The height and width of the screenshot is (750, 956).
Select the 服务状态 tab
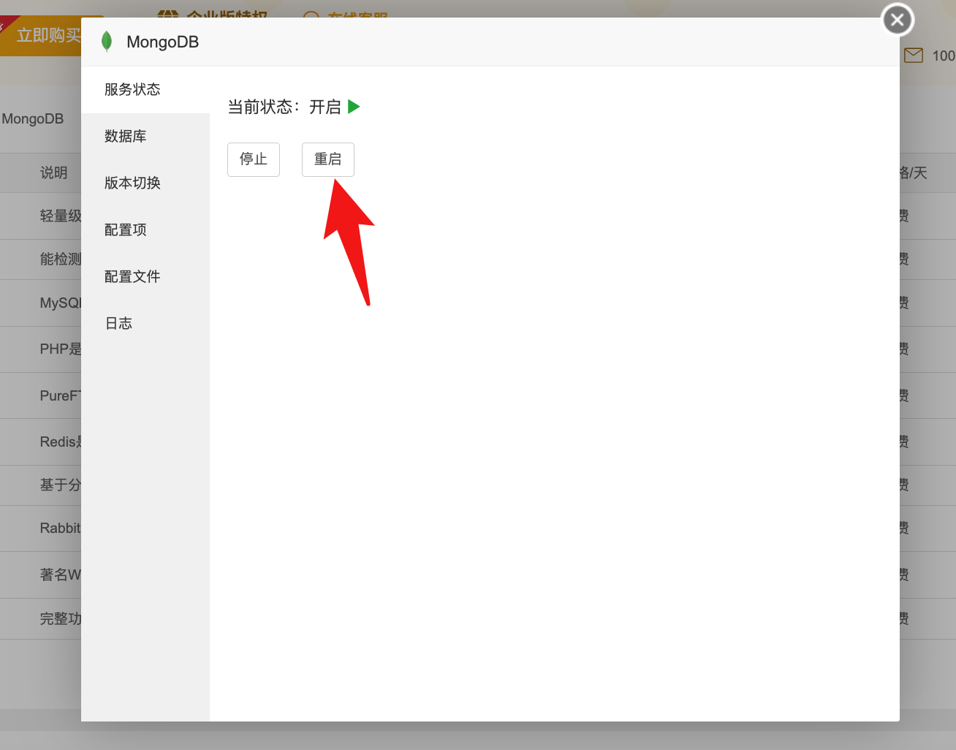click(x=145, y=90)
